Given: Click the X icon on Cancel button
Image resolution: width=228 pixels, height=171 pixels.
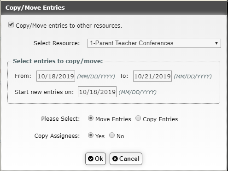Looking at the screenshot, I should (x=115, y=159).
